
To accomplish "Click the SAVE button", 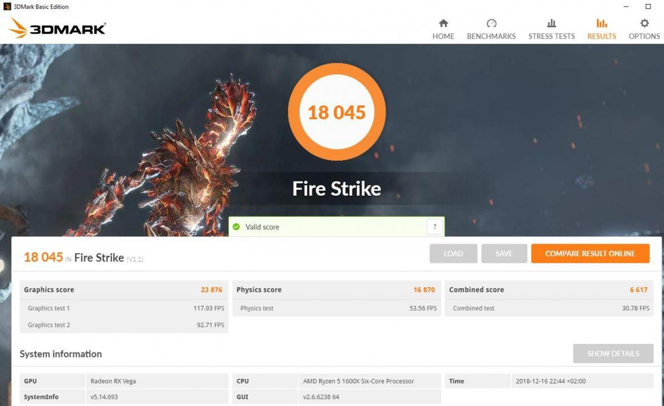I will click(504, 253).
